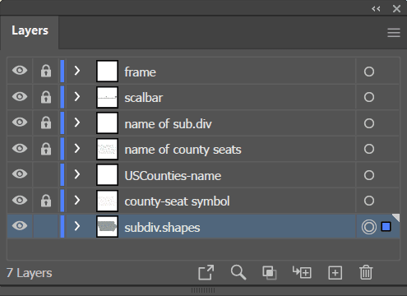Lock the USCounties-name layer
The width and height of the screenshot is (407, 296).
[46, 174]
